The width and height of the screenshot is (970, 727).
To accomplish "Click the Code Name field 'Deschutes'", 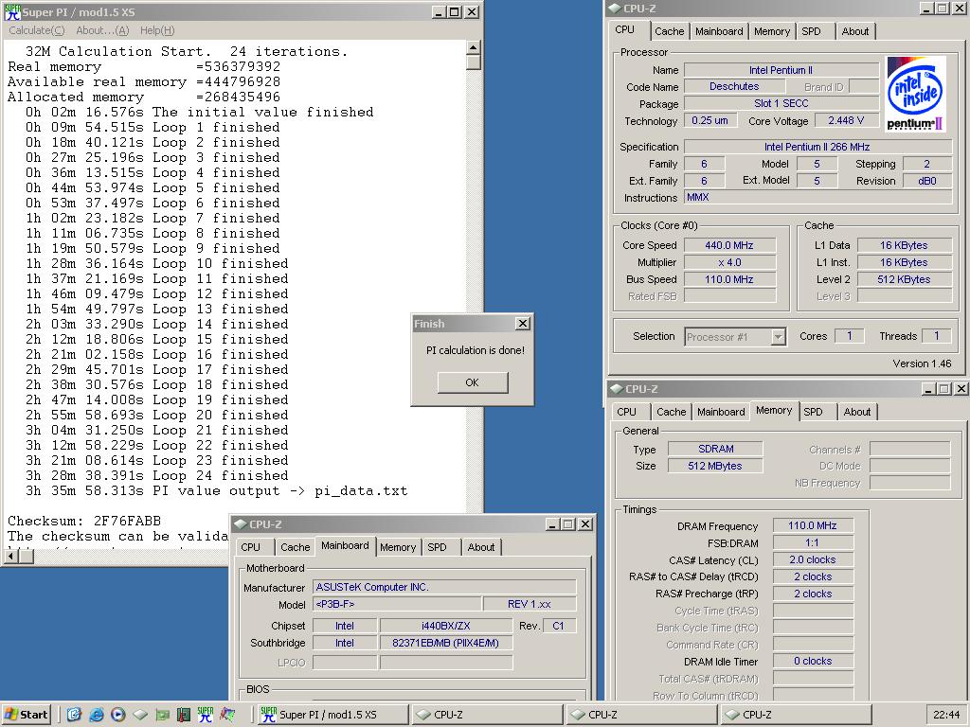I will coord(734,87).
